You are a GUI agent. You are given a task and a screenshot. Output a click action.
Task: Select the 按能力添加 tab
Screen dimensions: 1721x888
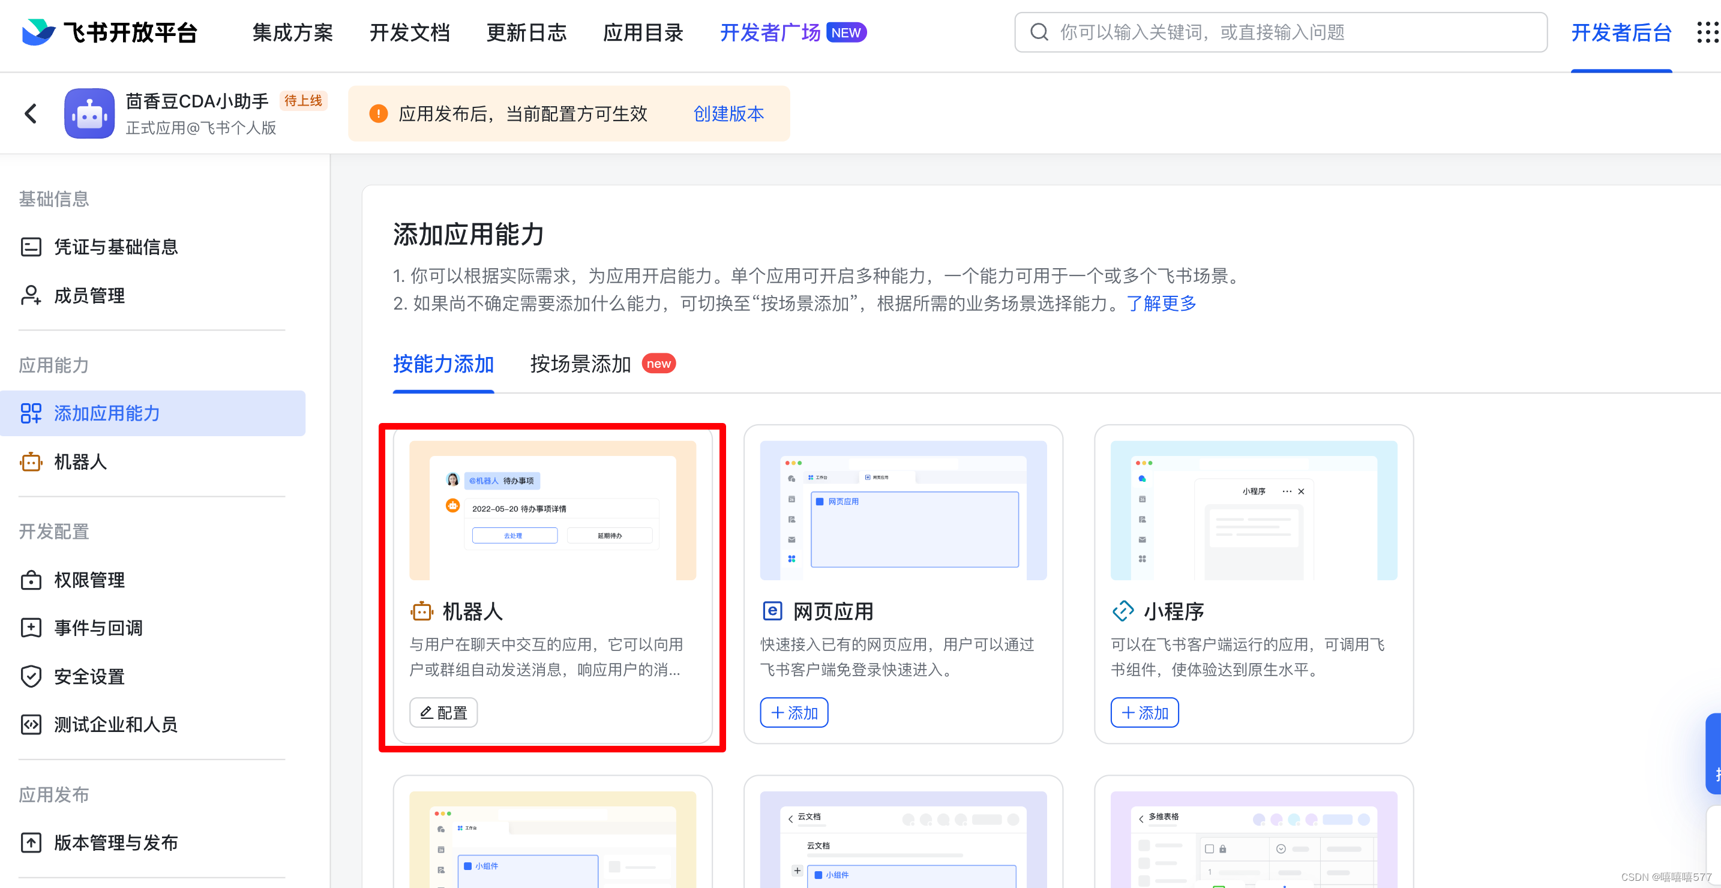tap(443, 364)
